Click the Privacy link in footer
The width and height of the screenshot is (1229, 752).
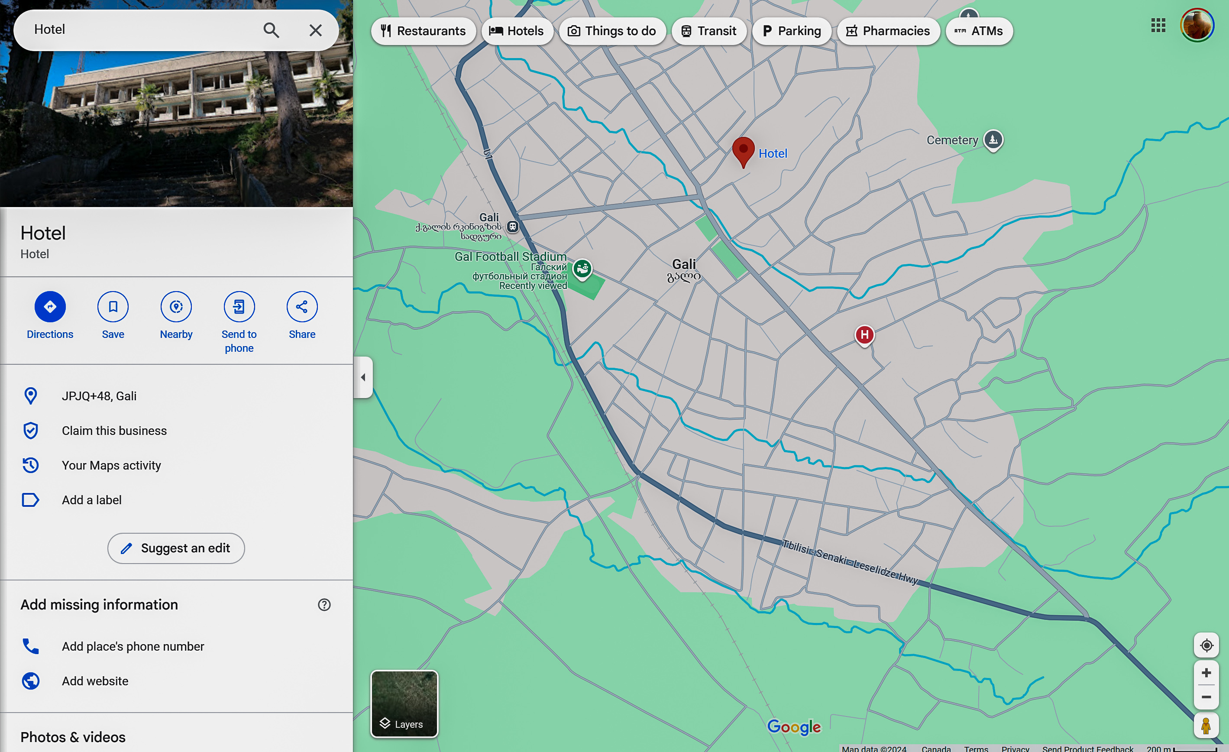(x=1015, y=748)
